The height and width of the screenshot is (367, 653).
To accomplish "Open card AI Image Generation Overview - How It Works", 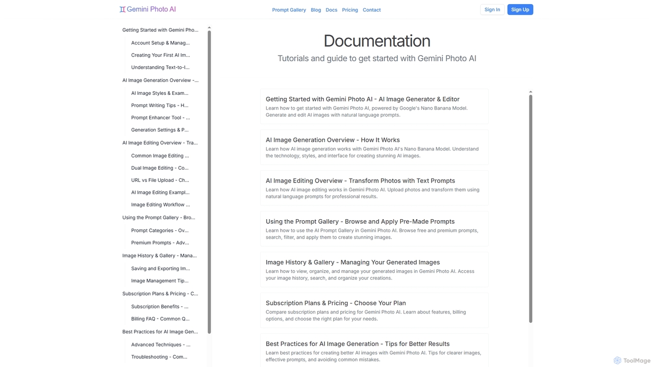I will coord(374,147).
